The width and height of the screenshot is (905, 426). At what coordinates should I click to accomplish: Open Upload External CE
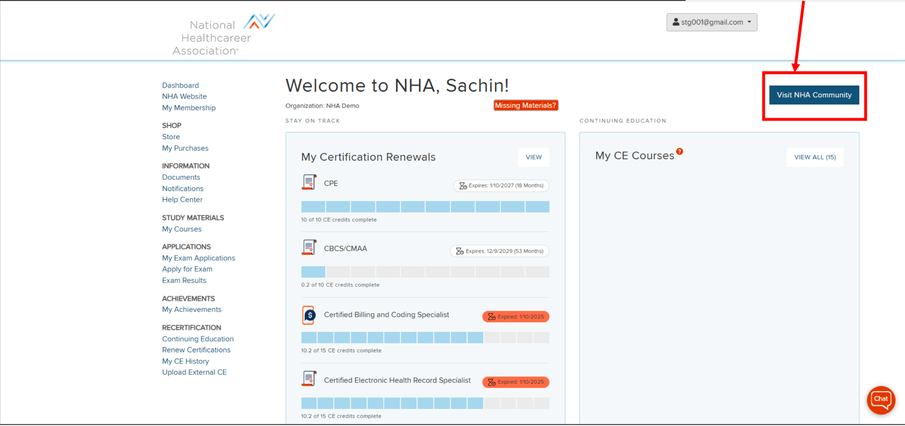coord(194,372)
